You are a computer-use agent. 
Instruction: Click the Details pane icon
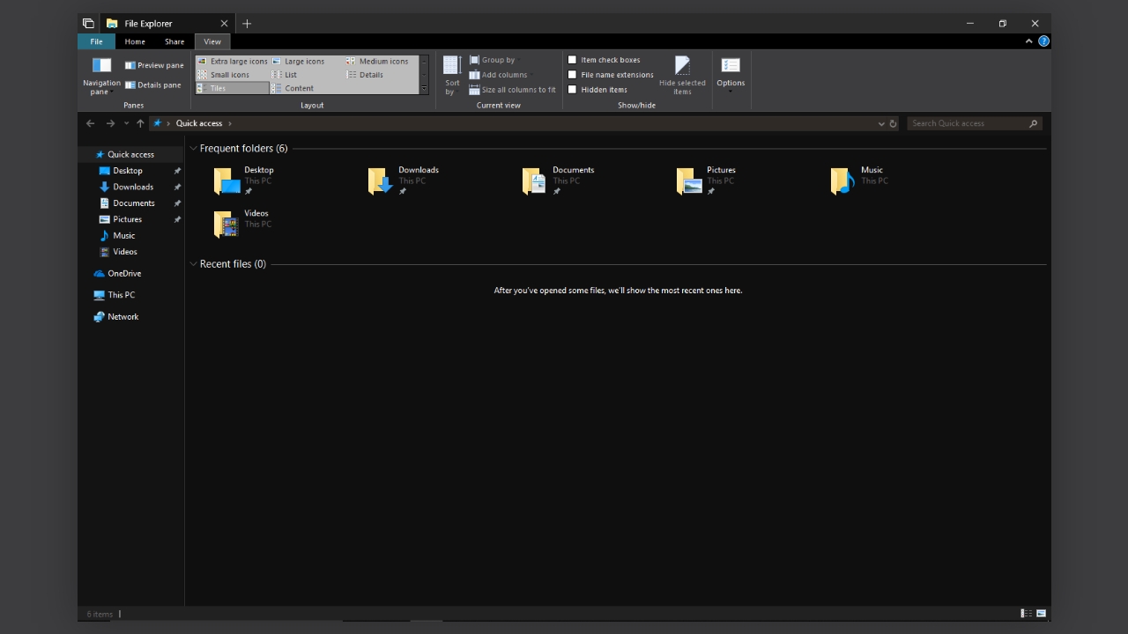[x=130, y=85]
